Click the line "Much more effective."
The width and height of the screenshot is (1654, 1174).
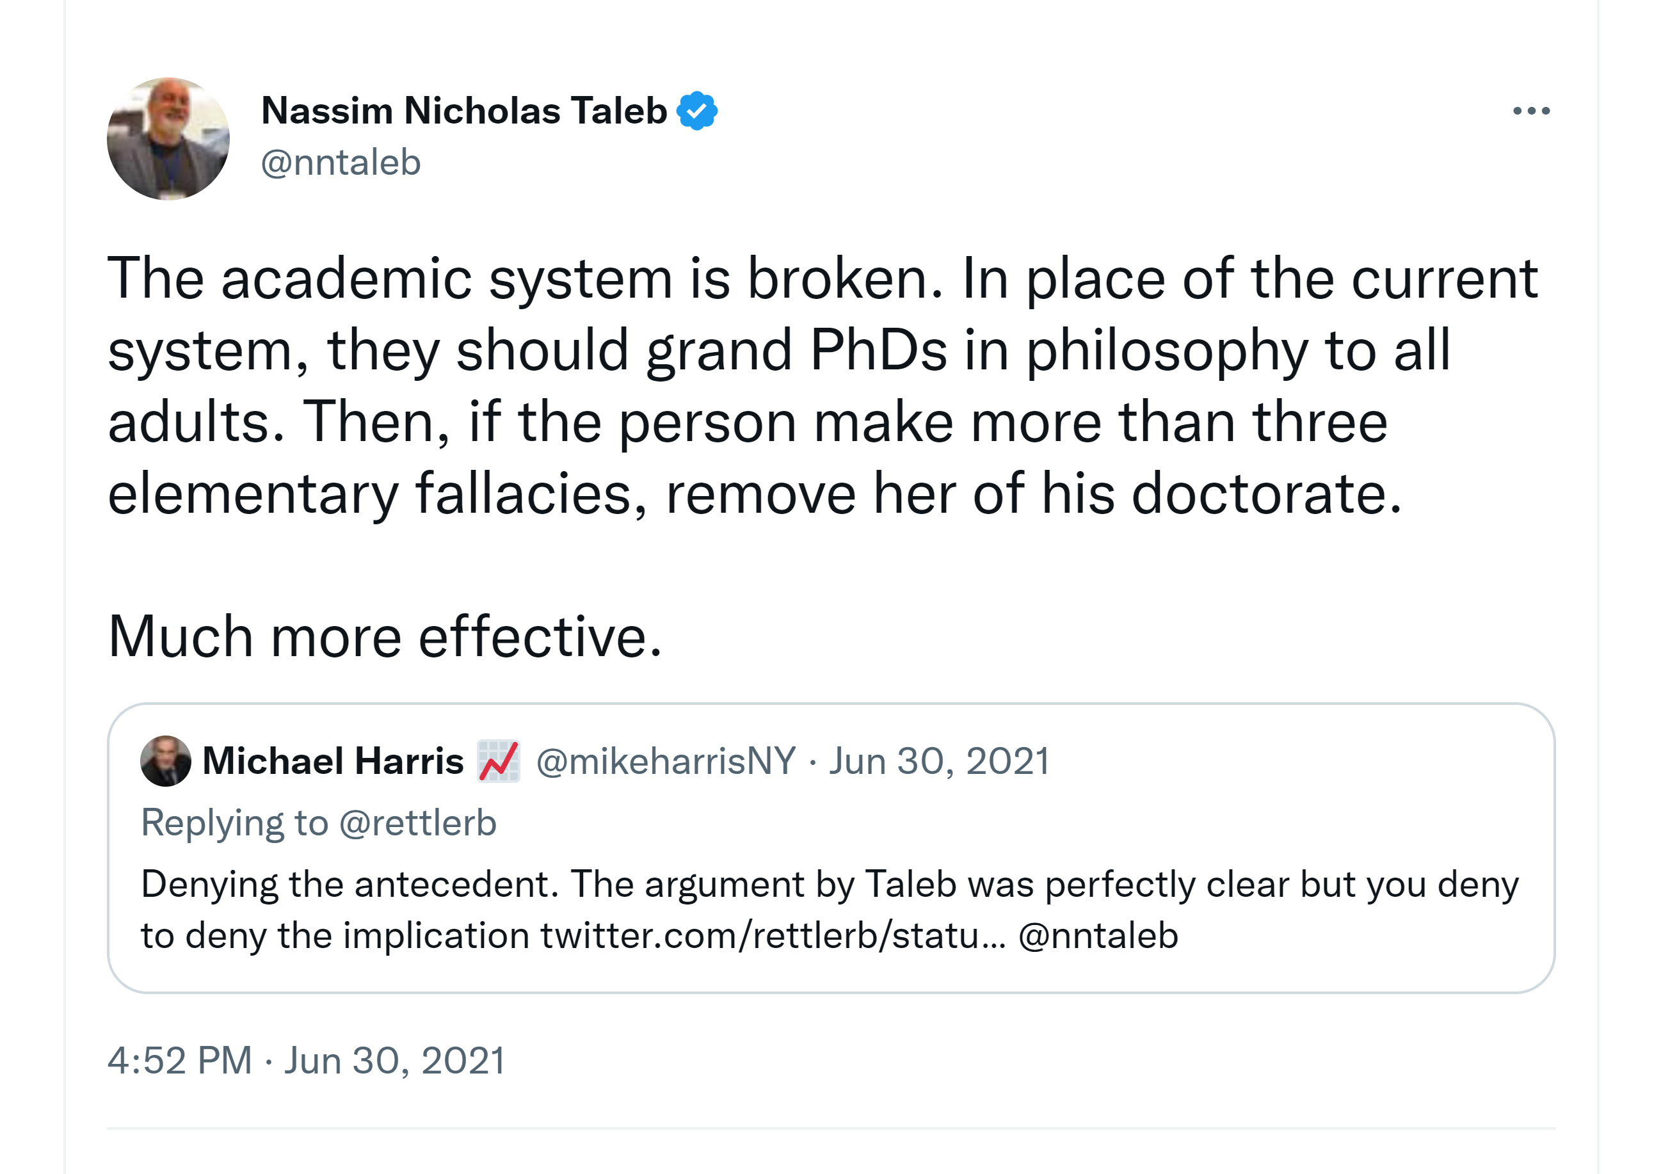coord(385,637)
